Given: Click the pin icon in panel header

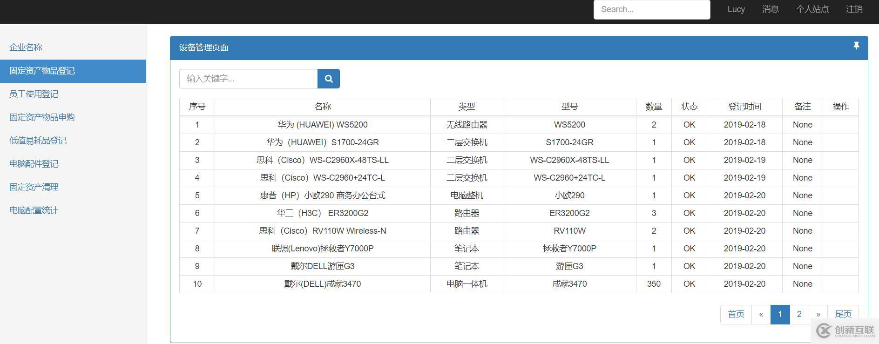Looking at the screenshot, I should (x=856, y=46).
